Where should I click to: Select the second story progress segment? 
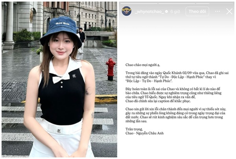(177, 3)
